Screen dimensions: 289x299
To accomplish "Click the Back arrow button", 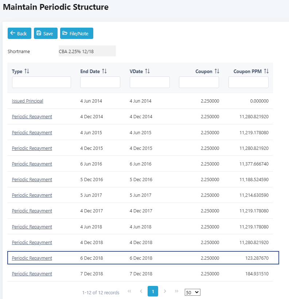I will 19,33.
